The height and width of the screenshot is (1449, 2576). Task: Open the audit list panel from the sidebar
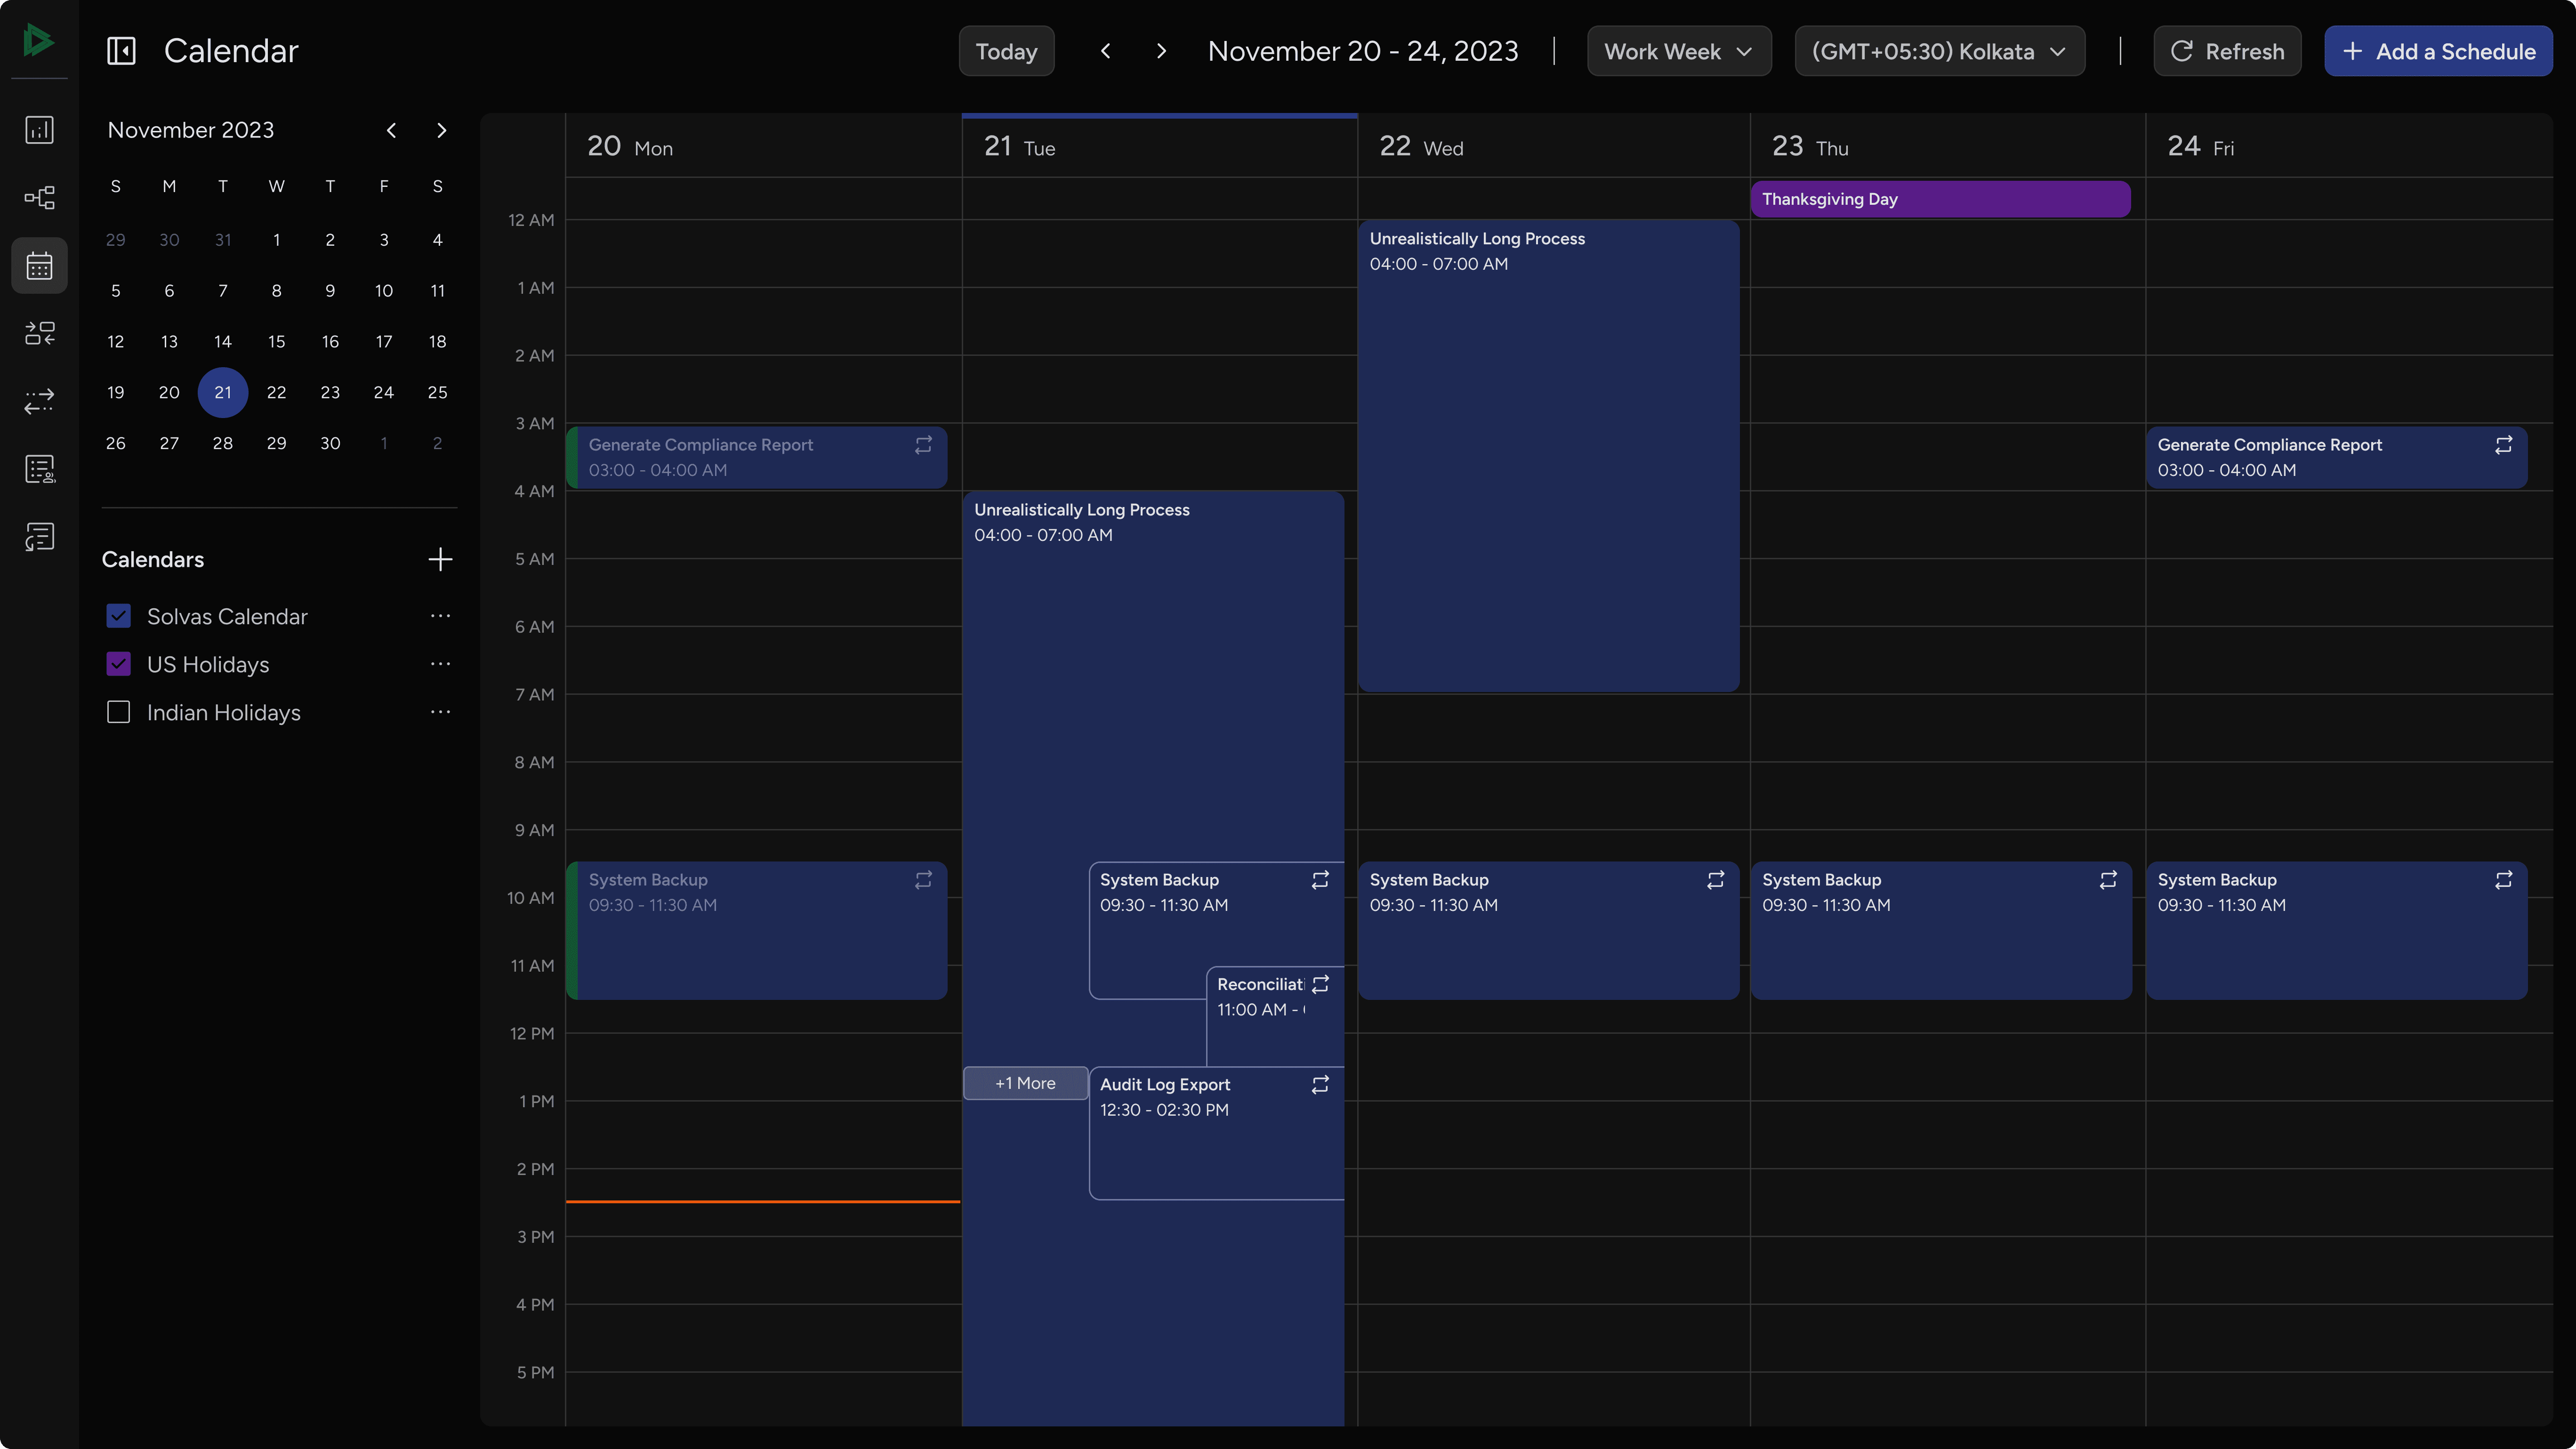click(x=39, y=468)
